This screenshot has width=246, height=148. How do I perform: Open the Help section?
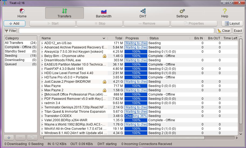[x=225, y=13]
